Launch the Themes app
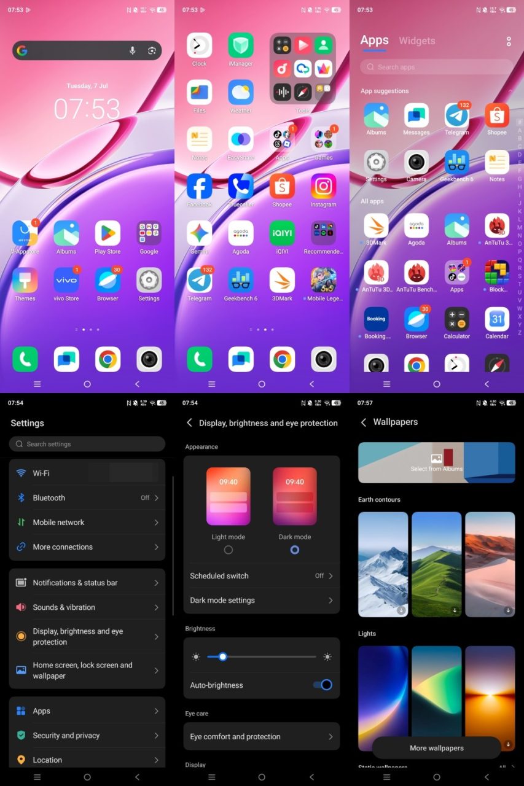 point(25,280)
